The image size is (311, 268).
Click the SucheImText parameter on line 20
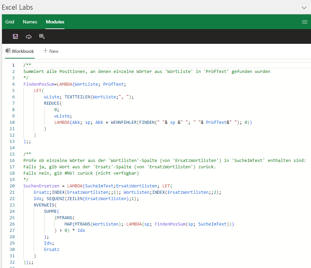(x=99, y=186)
